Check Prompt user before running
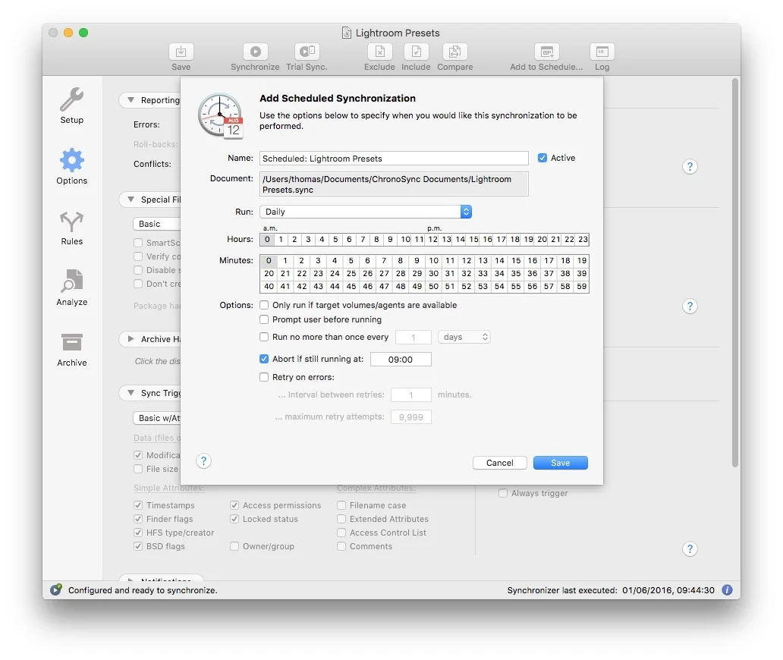The image size is (783, 660). (x=264, y=319)
